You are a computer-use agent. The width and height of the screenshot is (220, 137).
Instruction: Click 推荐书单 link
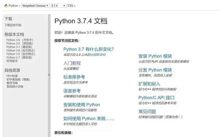coord(12,83)
